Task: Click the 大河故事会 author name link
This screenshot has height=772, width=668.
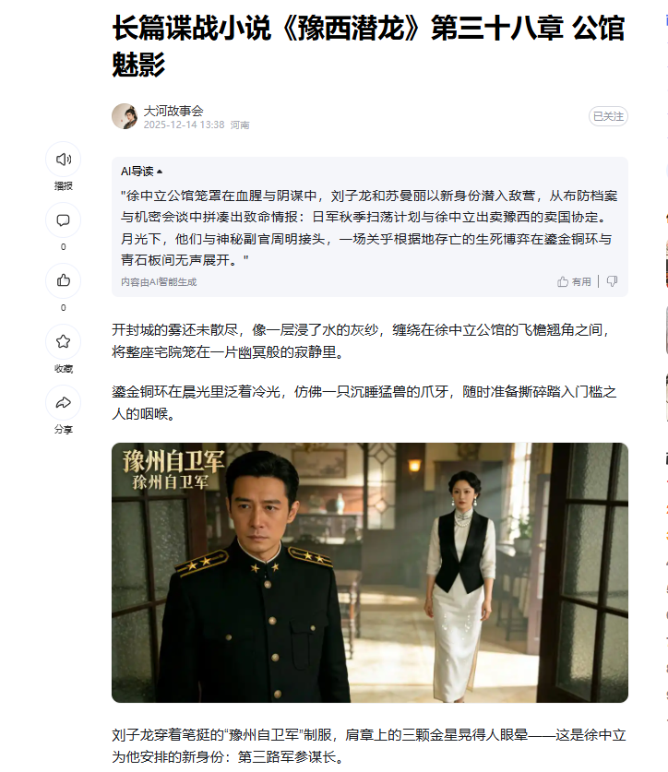Action: [x=173, y=111]
